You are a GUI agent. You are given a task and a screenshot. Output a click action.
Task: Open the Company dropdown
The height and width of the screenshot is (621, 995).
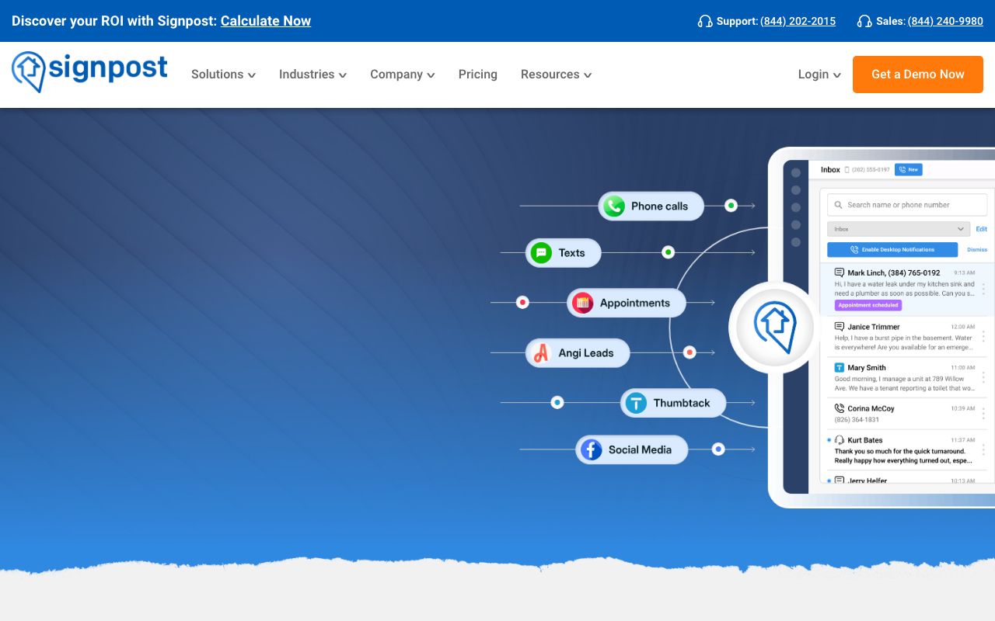(x=402, y=75)
